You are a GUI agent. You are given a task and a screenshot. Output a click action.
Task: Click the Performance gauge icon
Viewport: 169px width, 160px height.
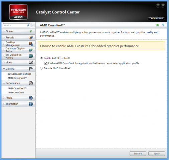31,83
